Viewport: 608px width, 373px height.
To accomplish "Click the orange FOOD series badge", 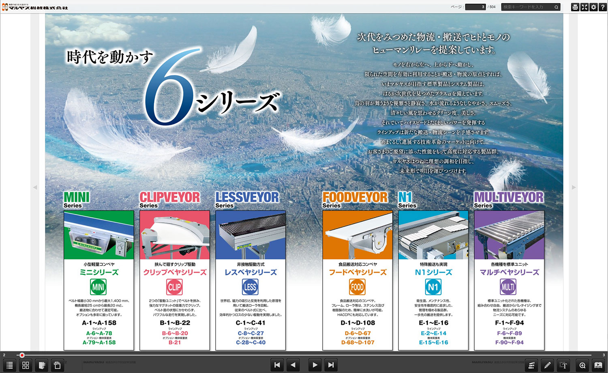I will (x=357, y=287).
